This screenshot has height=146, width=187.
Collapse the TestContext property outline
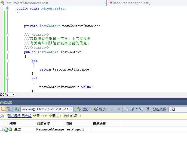pyautogui.click(x=7, y=52)
